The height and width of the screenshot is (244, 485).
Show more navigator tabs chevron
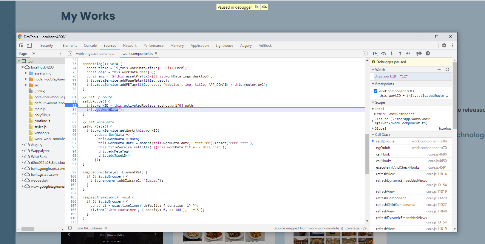click(34, 53)
